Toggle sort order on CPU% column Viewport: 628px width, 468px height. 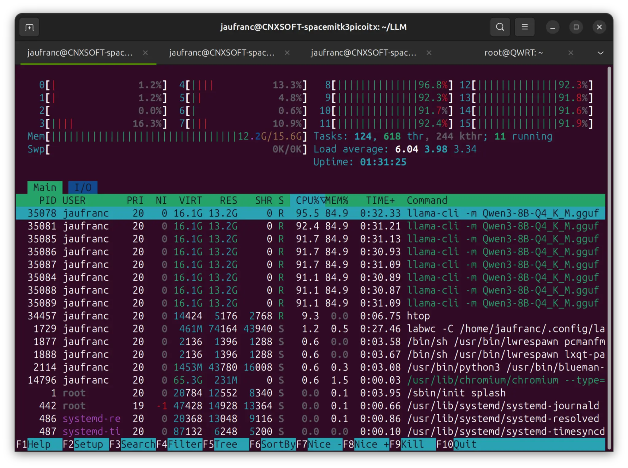(308, 200)
